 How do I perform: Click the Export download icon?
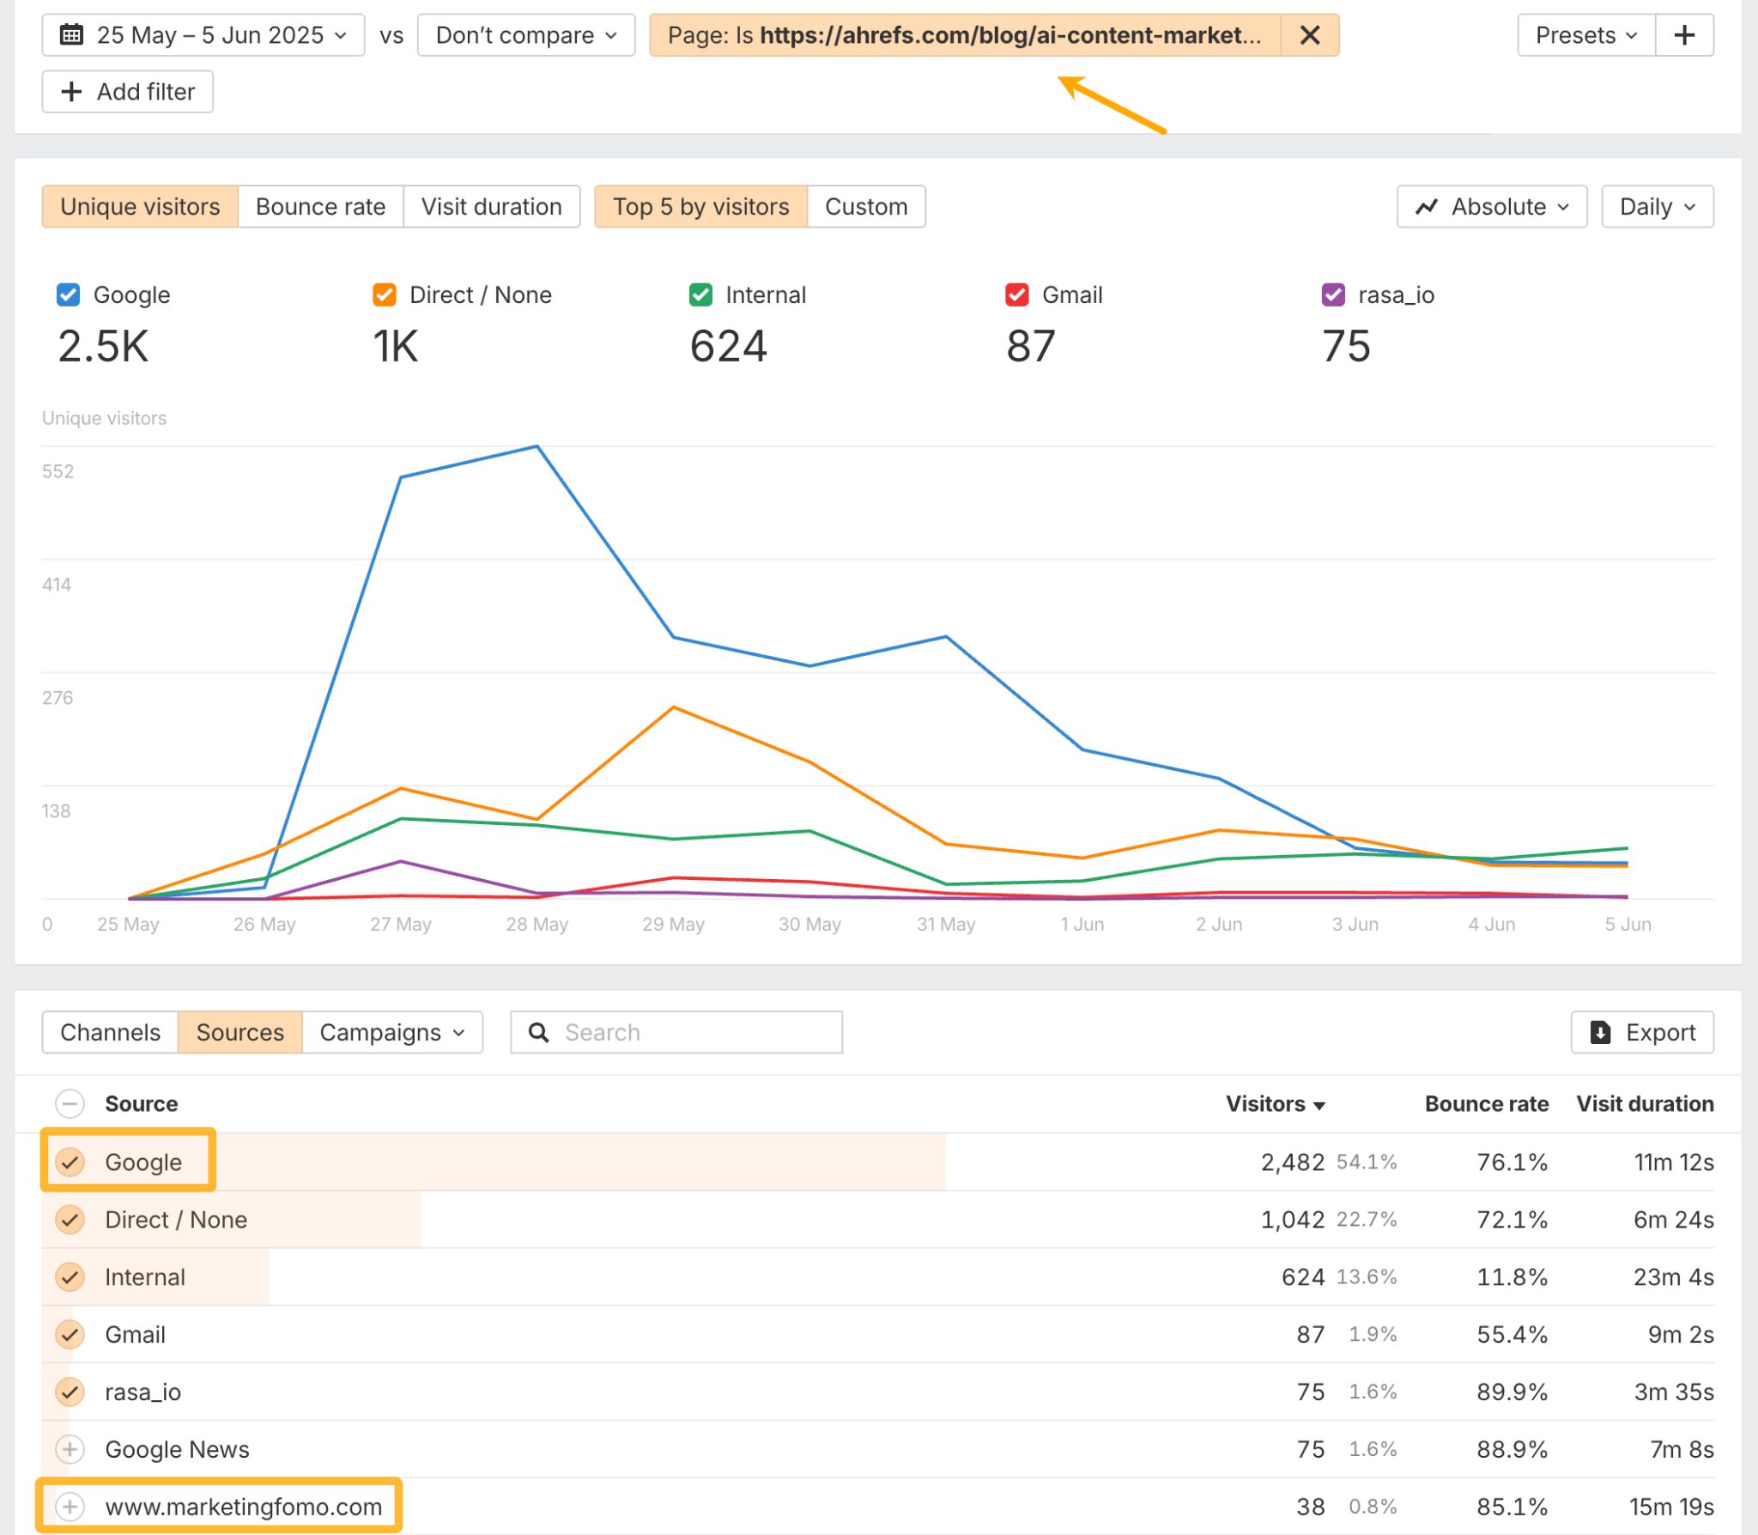[x=1600, y=1032]
